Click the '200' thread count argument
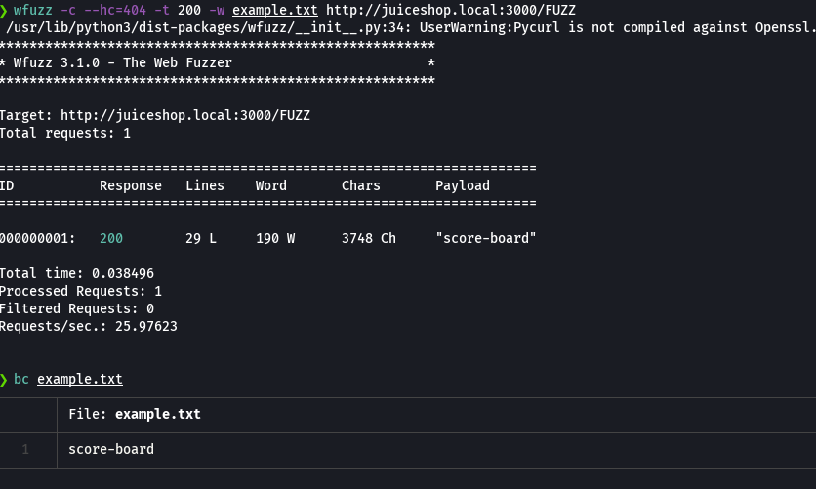The image size is (816, 489). click(x=189, y=10)
